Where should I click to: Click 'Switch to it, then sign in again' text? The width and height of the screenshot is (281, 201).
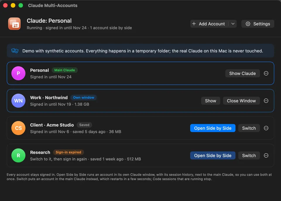[x=85, y=159]
